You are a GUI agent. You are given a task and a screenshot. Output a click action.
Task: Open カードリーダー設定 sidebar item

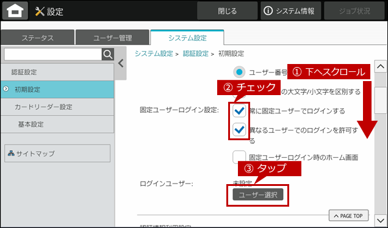point(57,107)
